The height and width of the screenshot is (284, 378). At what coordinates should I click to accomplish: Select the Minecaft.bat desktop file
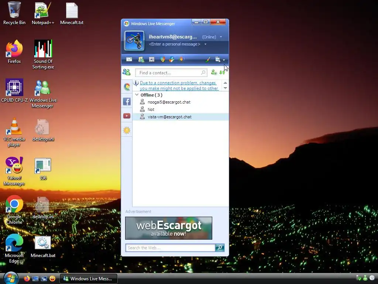pyautogui.click(x=43, y=246)
